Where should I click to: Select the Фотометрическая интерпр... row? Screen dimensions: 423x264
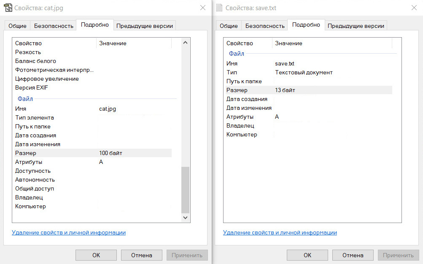(x=92, y=70)
